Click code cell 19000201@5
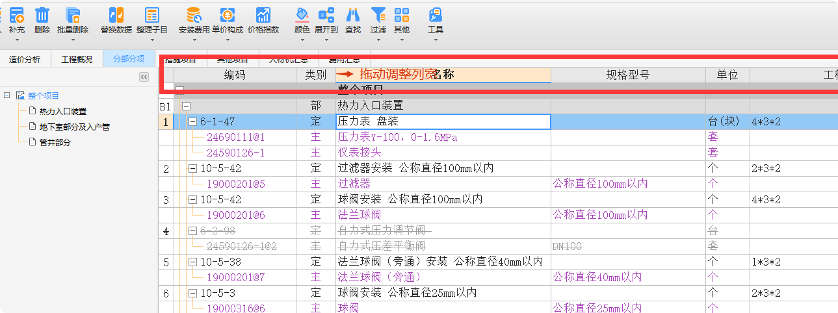838x313 pixels. tap(236, 184)
